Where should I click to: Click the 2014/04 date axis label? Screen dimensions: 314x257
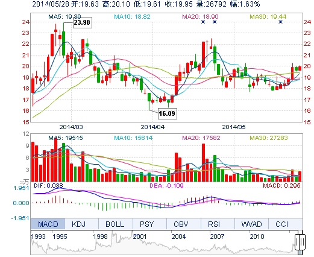pyautogui.click(x=152, y=127)
